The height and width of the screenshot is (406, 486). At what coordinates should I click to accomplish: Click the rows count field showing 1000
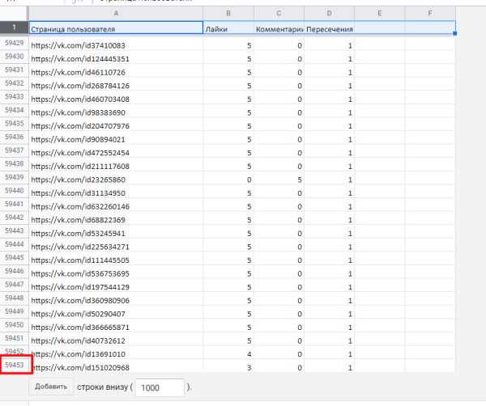[159, 387]
